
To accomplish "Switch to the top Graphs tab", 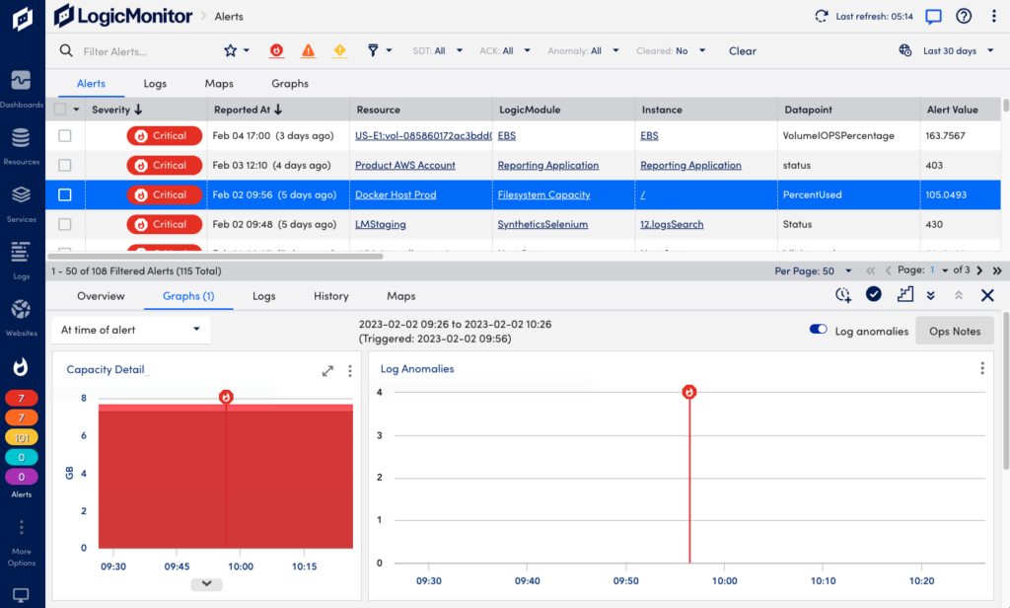I will click(290, 84).
